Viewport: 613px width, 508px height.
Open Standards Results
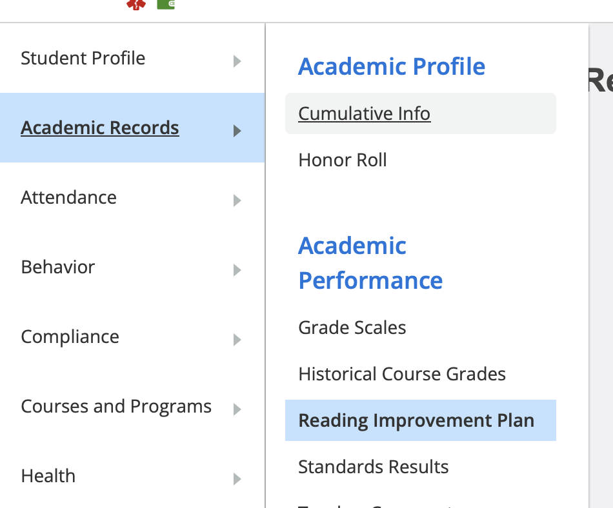click(373, 467)
